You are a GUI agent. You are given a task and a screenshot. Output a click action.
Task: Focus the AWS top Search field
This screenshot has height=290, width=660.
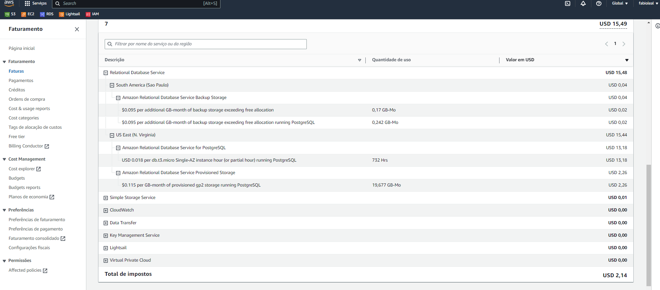pos(136,3)
